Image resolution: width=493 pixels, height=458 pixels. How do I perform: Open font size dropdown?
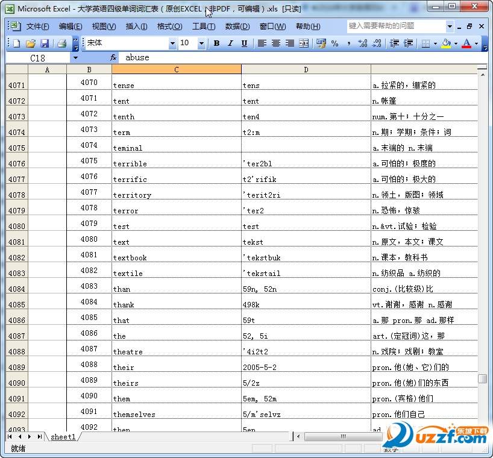pos(201,43)
